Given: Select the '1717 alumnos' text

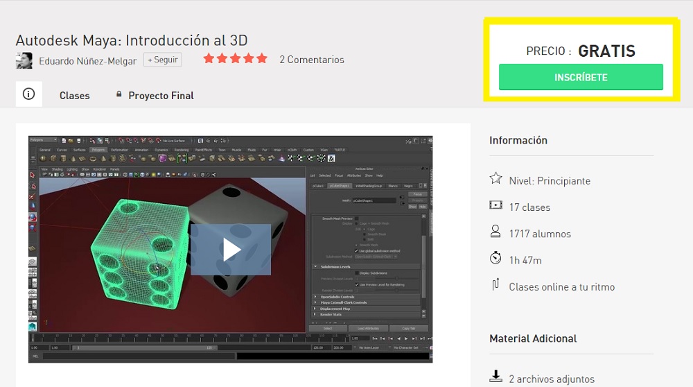Looking at the screenshot, I should tap(540, 234).
